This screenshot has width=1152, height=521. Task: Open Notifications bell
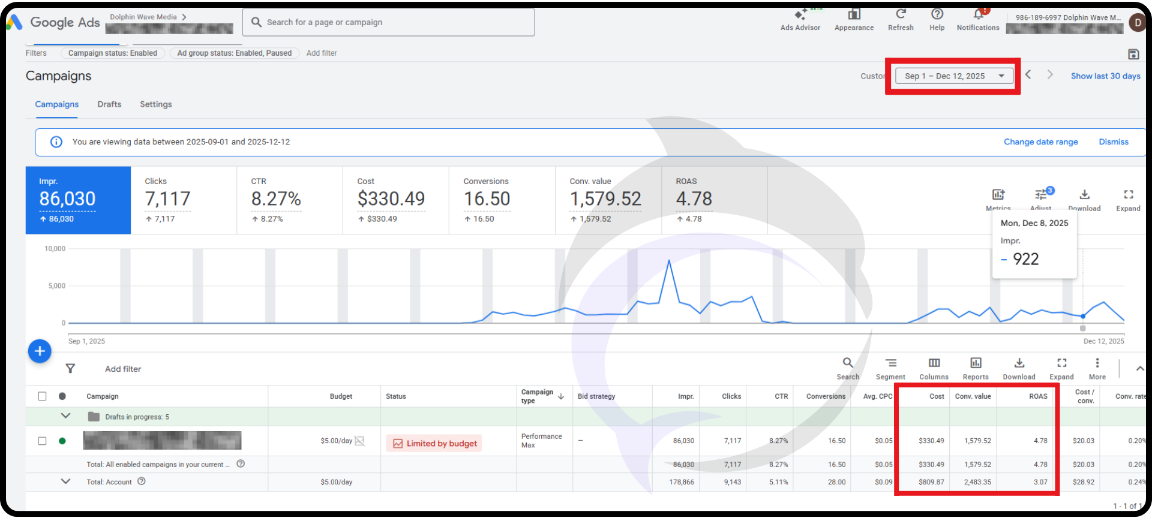978,20
